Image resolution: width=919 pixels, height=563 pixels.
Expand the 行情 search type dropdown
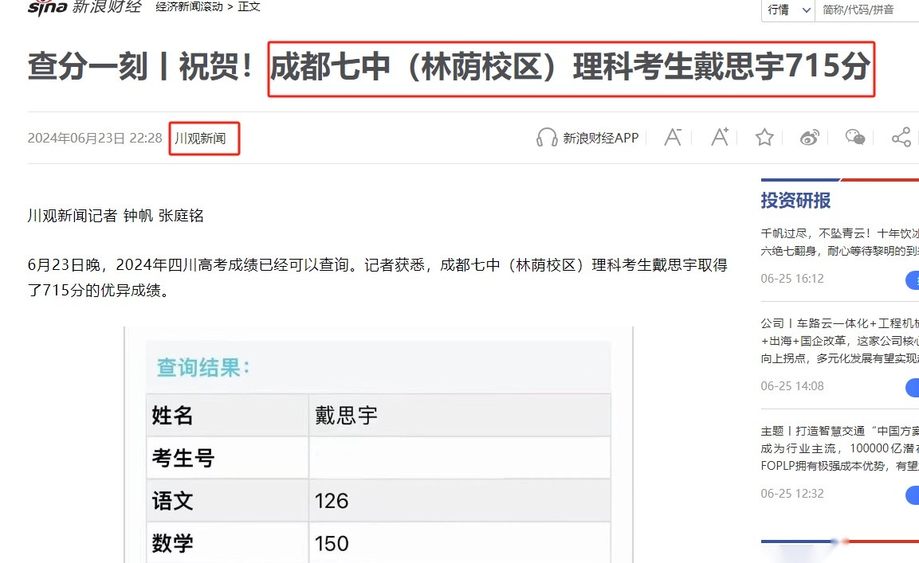[789, 10]
